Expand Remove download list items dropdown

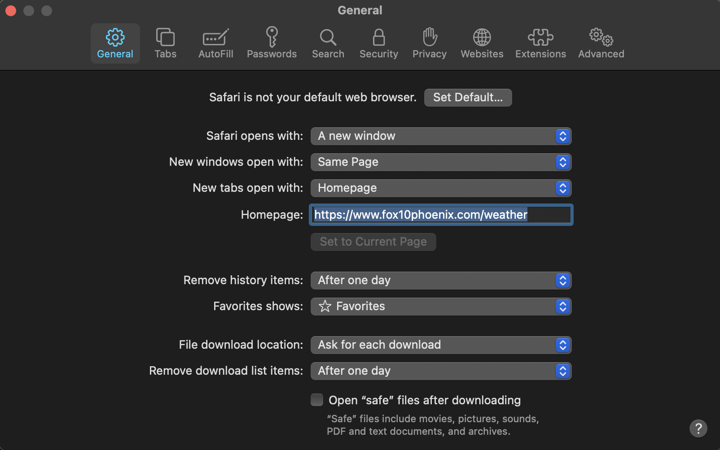click(441, 371)
